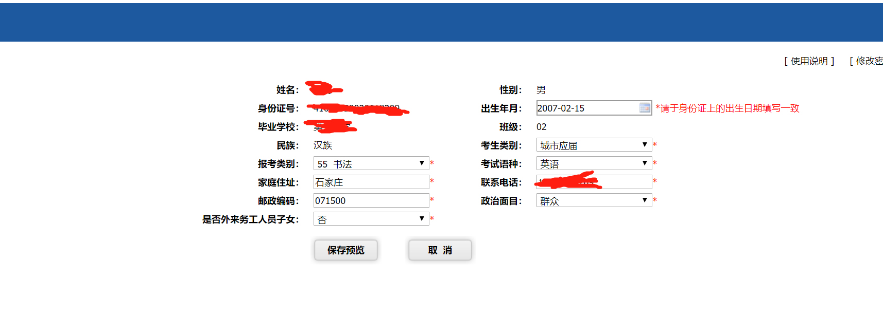Viewport: 883px width, 316px height.
Task: Click the 班级 value 02
Action: (541, 127)
